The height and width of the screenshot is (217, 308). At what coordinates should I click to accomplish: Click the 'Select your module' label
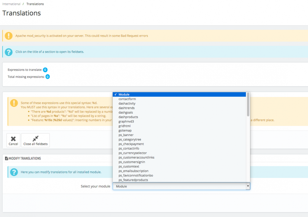click(95, 186)
